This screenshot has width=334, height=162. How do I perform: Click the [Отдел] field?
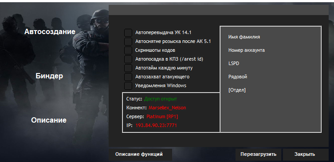tap(237, 90)
